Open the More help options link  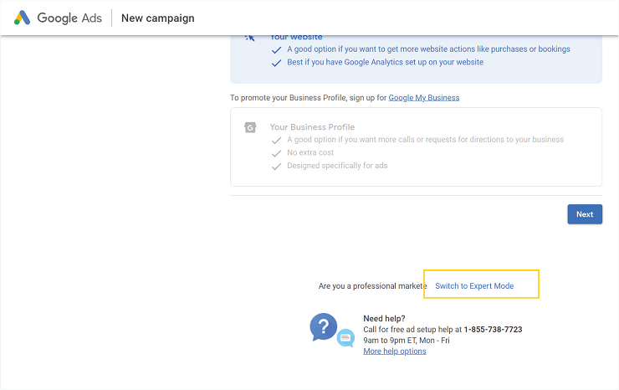pos(394,352)
